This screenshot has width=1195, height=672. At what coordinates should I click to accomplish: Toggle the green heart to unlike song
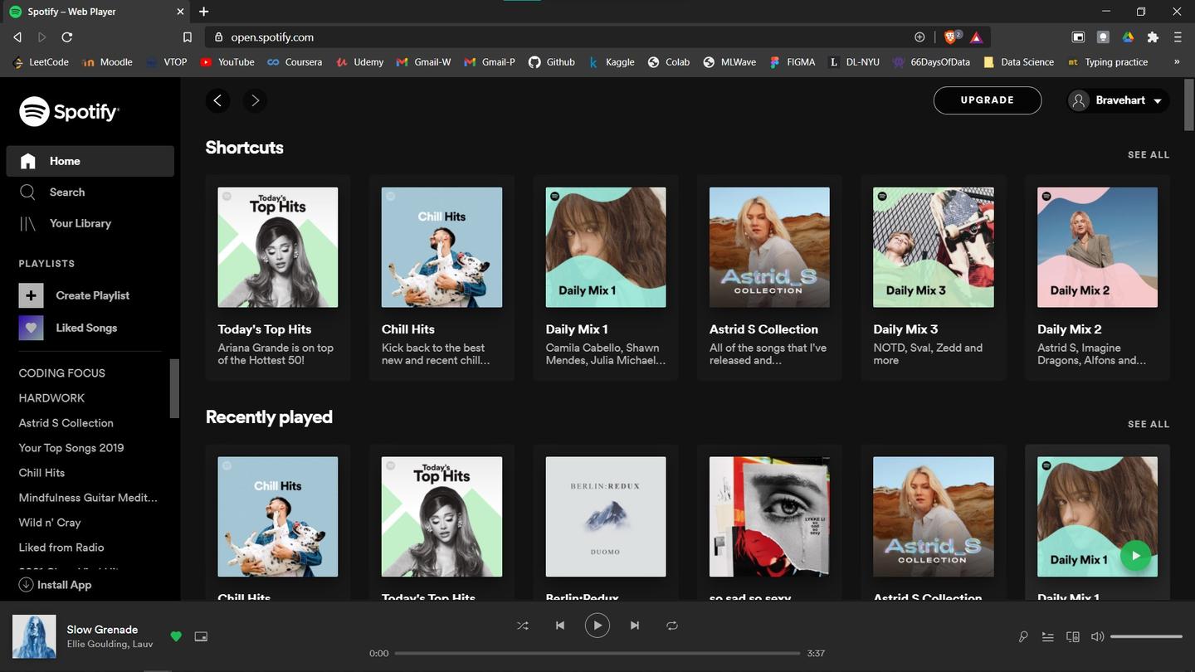coord(176,636)
